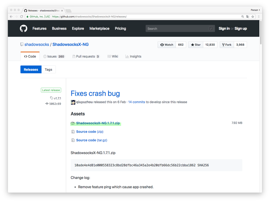The height and width of the screenshot is (202, 270).
Task: Open the qiuyuzhou user profile link
Action: [x=84, y=102]
